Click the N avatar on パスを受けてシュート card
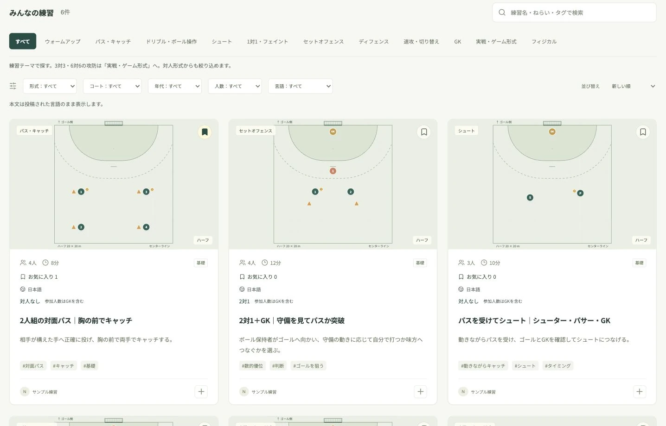 [x=463, y=392]
